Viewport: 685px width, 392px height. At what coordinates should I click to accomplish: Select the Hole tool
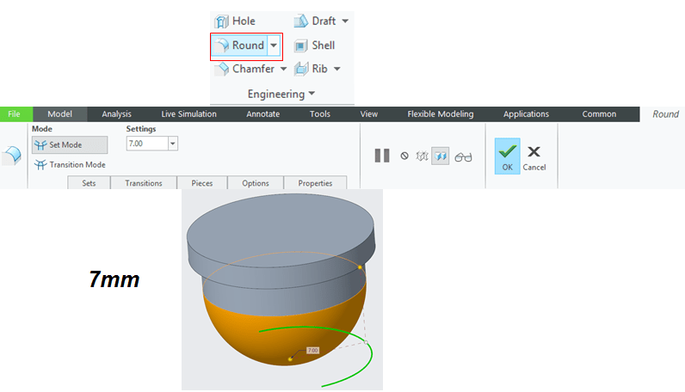coord(235,21)
